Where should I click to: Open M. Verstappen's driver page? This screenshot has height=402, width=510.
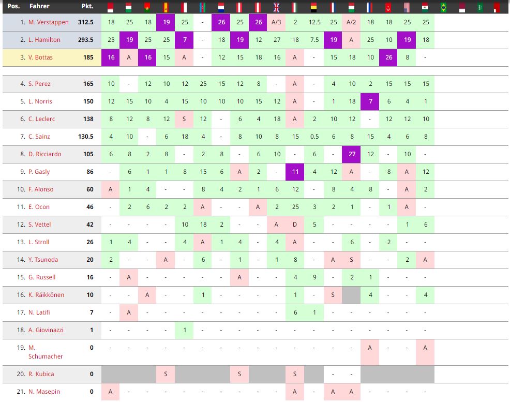point(49,22)
